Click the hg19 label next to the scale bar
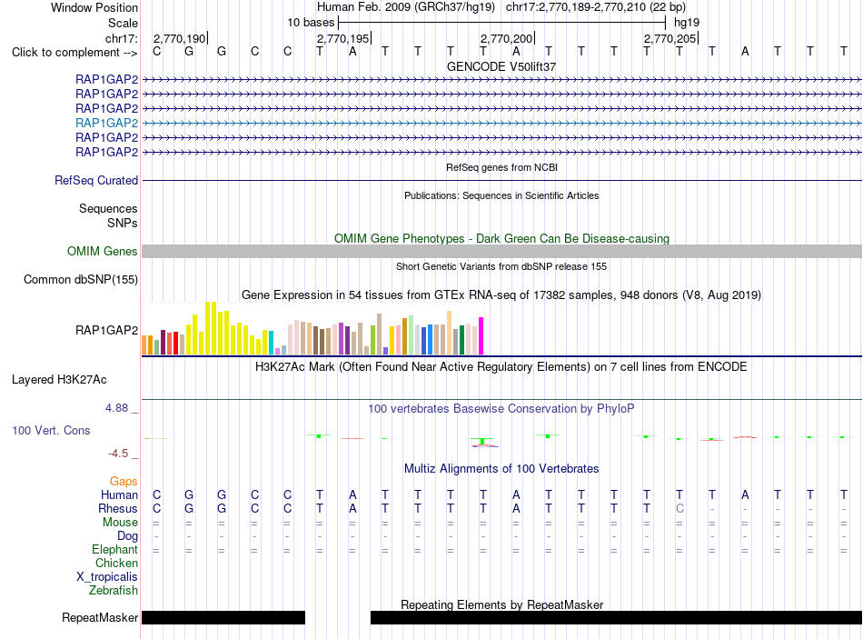 687,23
